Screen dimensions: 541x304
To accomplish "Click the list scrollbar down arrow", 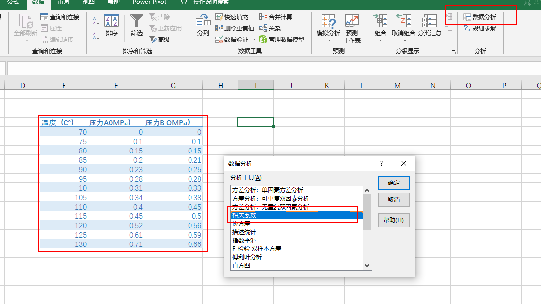I will 367,266.
